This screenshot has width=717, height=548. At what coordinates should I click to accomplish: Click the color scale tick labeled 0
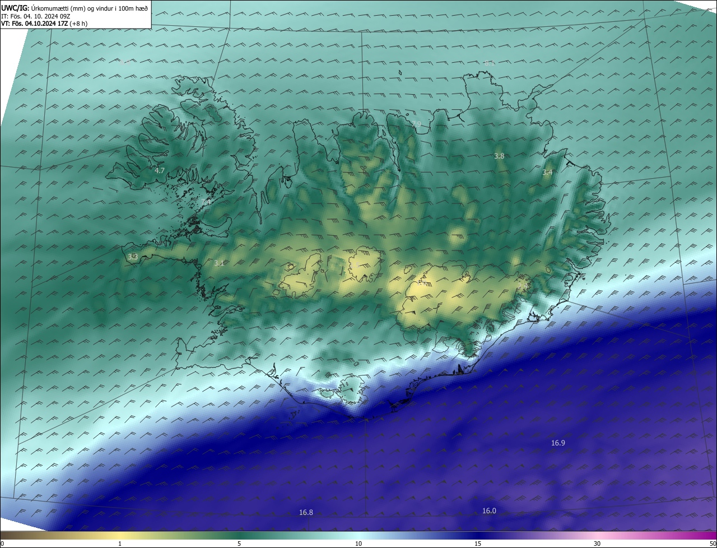click(2, 544)
